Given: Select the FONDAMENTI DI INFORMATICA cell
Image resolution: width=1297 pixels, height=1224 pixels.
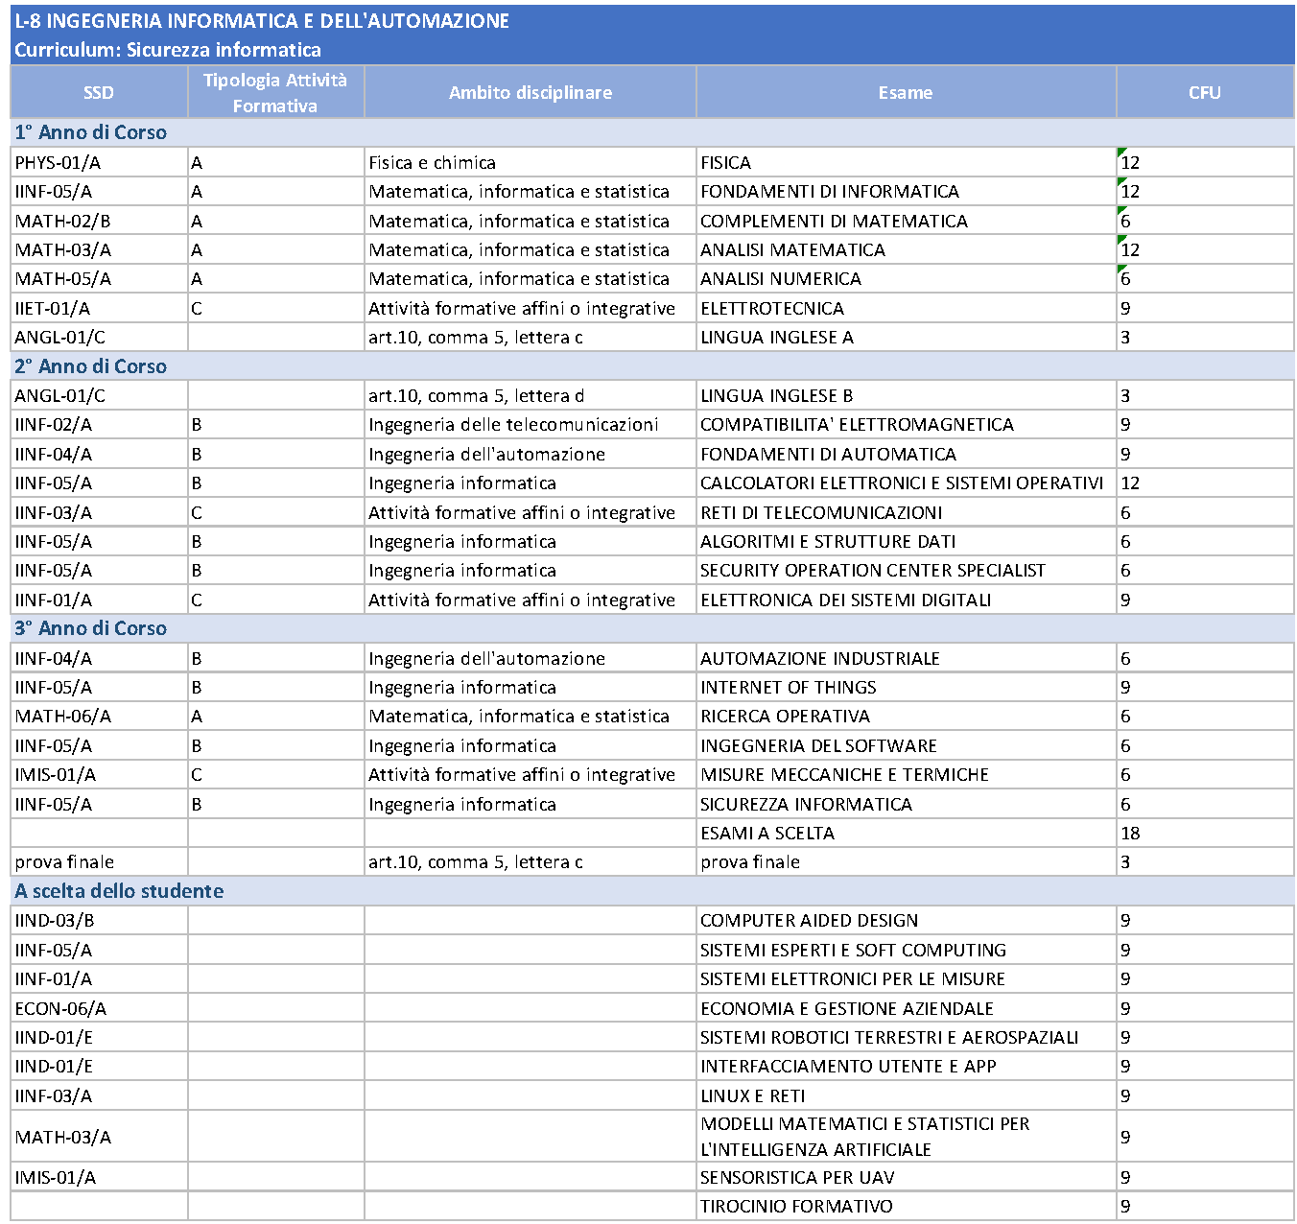Looking at the screenshot, I should [x=906, y=192].
